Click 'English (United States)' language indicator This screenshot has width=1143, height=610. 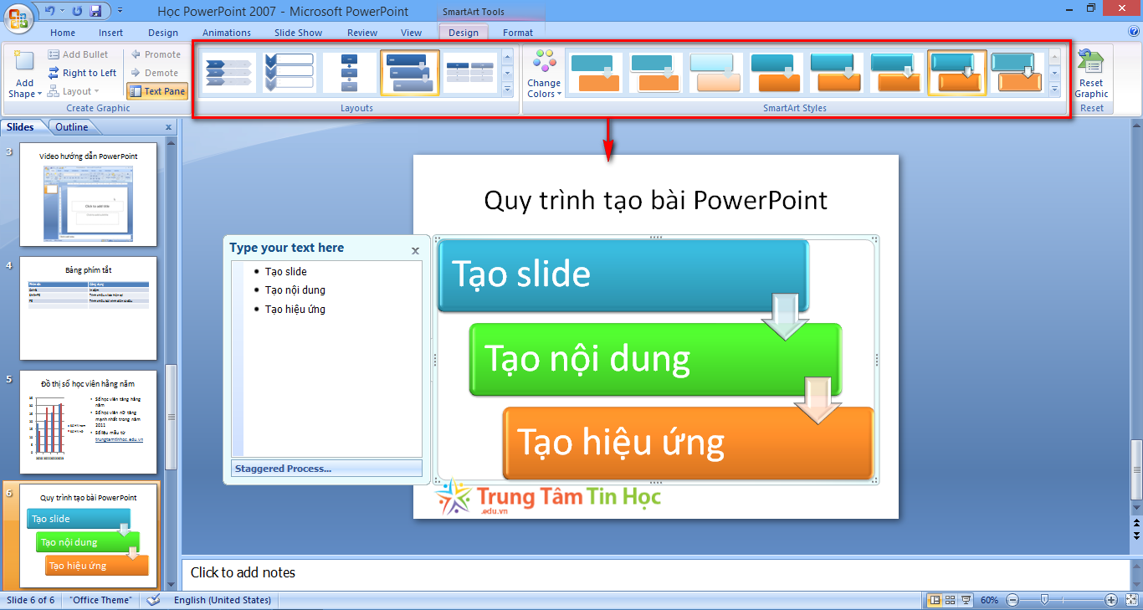[223, 600]
